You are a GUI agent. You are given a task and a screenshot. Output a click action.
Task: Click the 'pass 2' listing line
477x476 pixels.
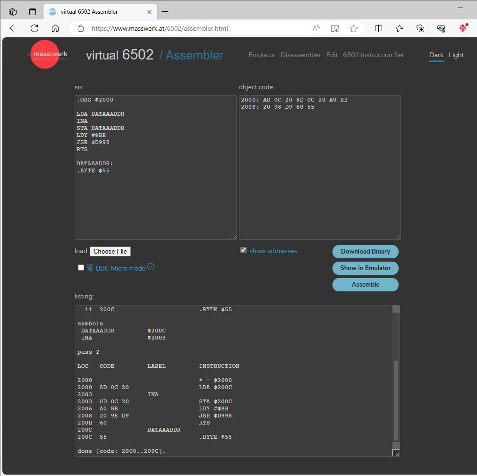88,352
